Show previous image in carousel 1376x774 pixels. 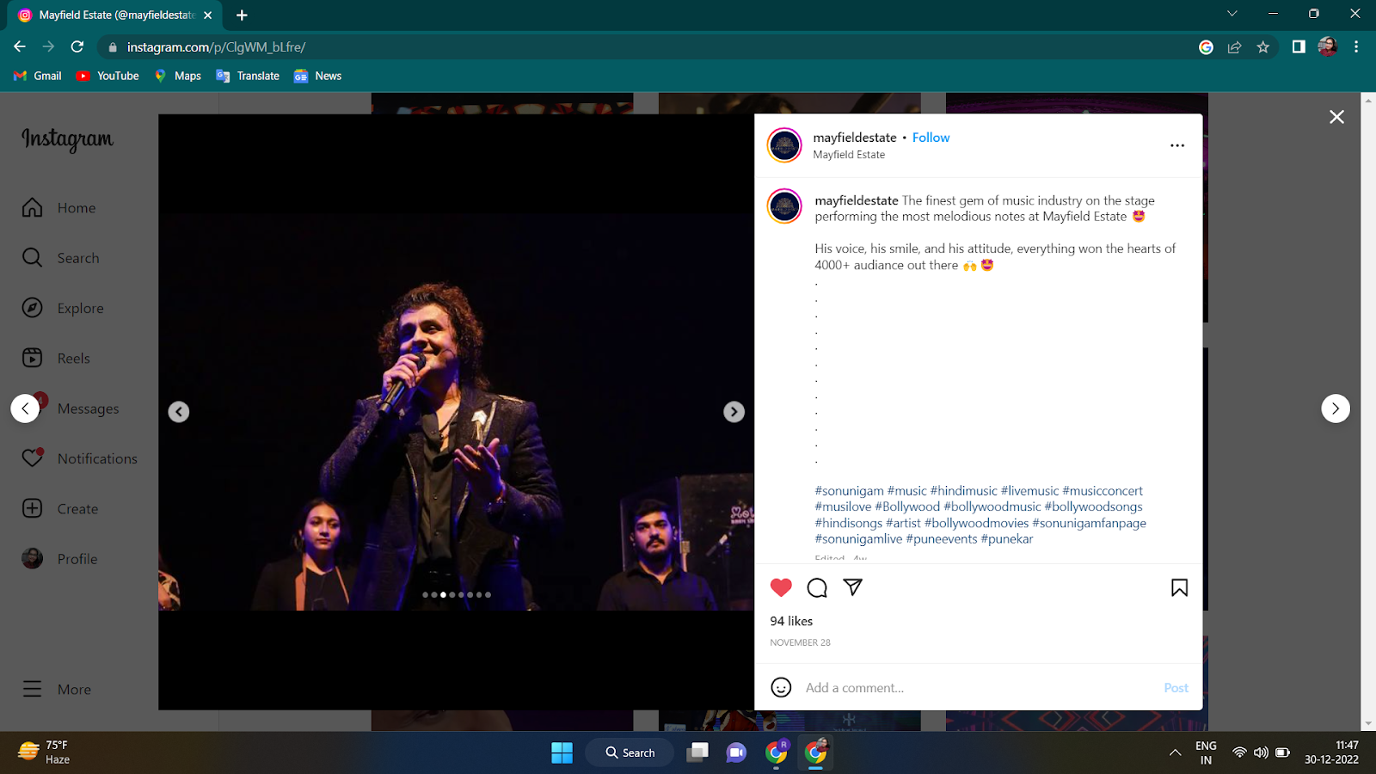(179, 412)
